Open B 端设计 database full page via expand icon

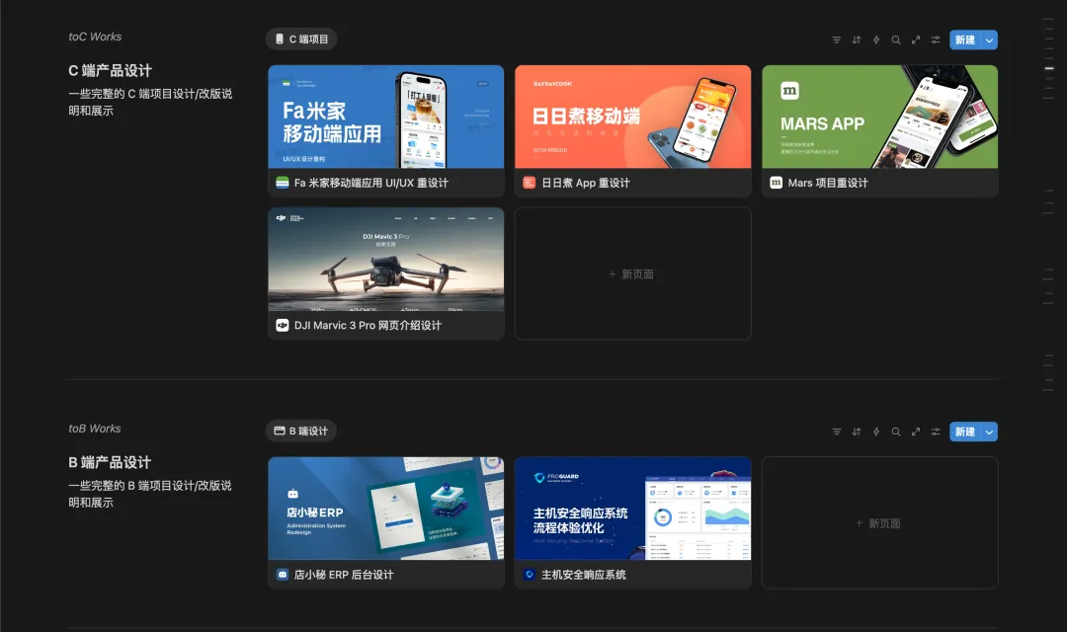[915, 432]
